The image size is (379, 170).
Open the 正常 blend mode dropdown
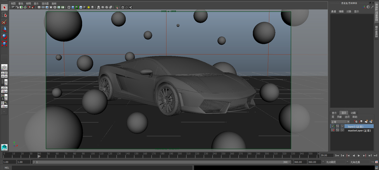coord(340,122)
